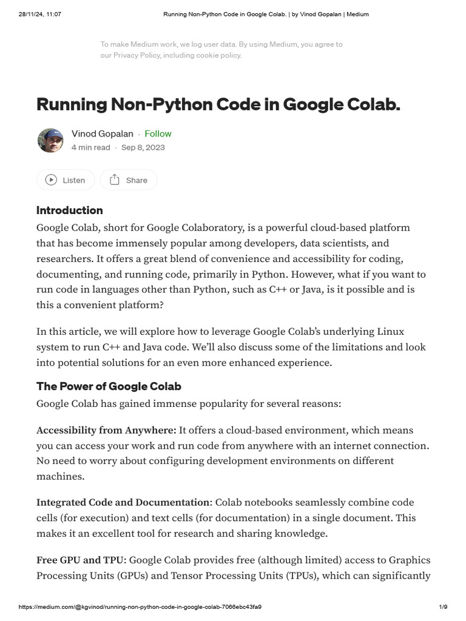
Task: Click the 4 min read label
Action: [x=91, y=147]
